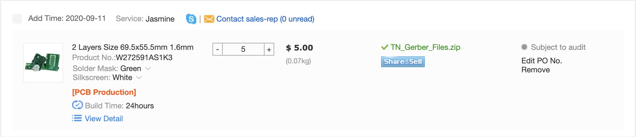The width and height of the screenshot is (636, 137).
Task: Click the [PCB Production] label
Action: click(104, 92)
